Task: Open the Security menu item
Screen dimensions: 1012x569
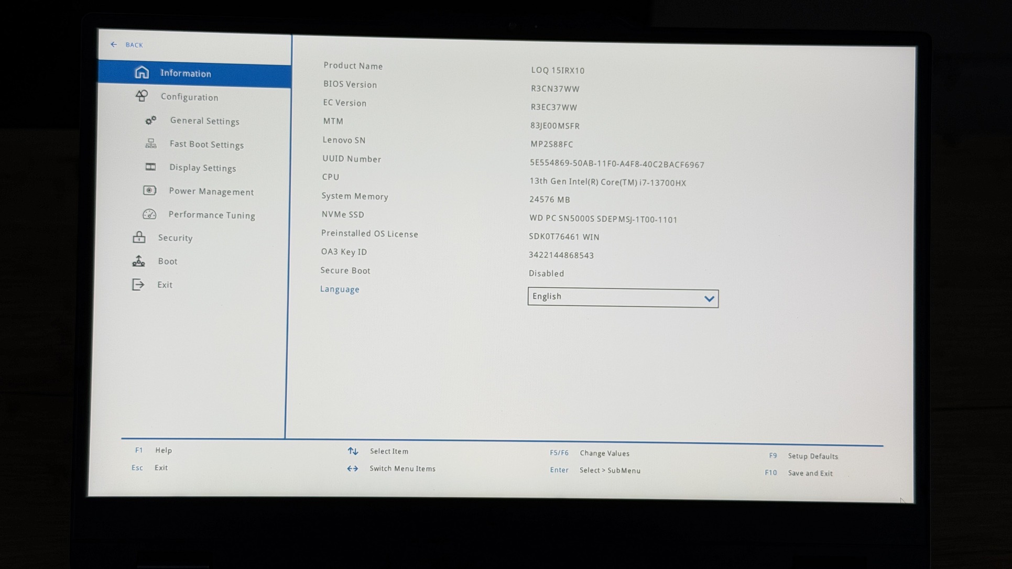Action: 176,238
